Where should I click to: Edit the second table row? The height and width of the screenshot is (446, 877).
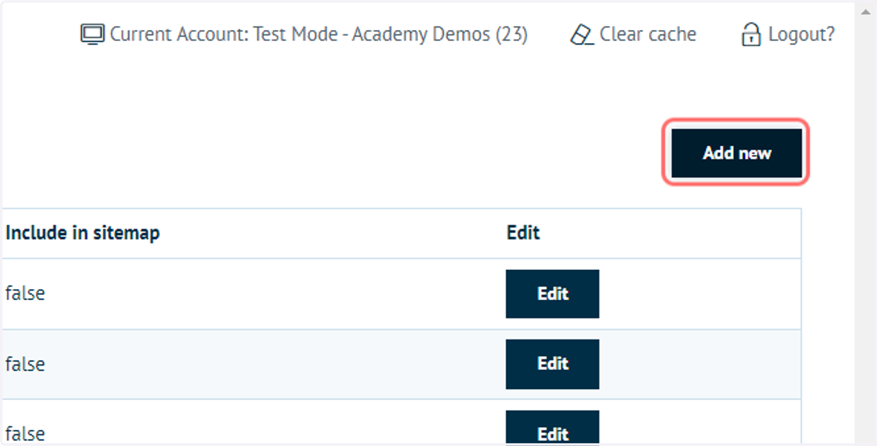(553, 364)
